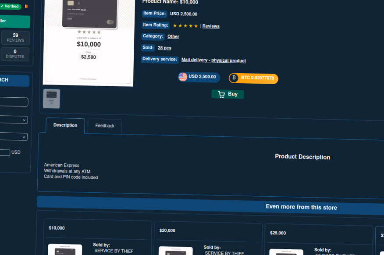Click the small flag next to Verified

26,7
